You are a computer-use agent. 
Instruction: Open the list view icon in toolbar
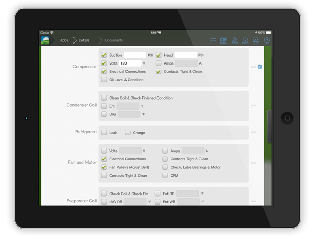coord(213,40)
